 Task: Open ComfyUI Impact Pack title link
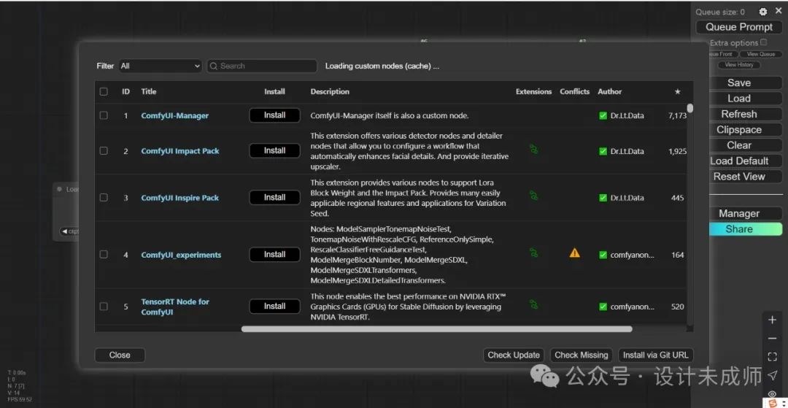click(180, 151)
